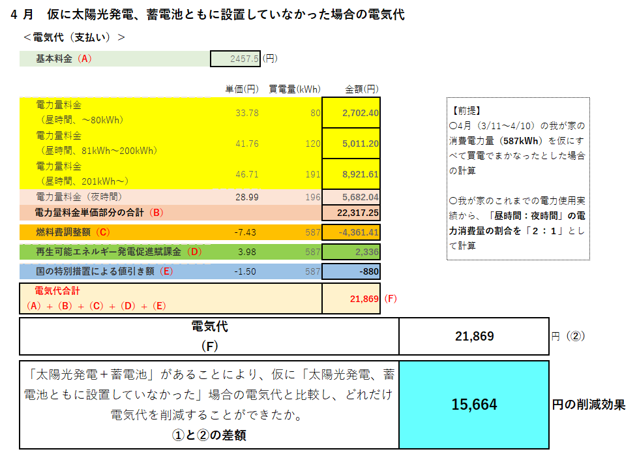The height and width of the screenshot is (458, 637).
Task: Select the 基本料金 value cell showing 2457.5
Action: coord(235,59)
